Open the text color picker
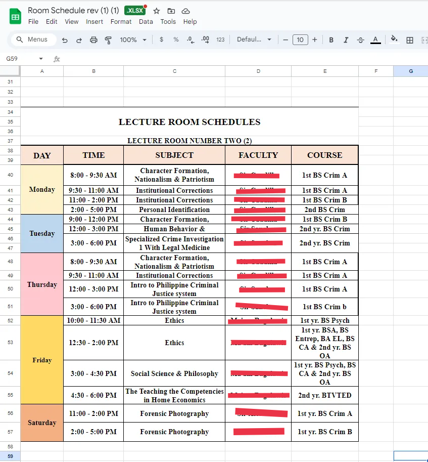This screenshot has width=428, height=462. pyautogui.click(x=375, y=40)
